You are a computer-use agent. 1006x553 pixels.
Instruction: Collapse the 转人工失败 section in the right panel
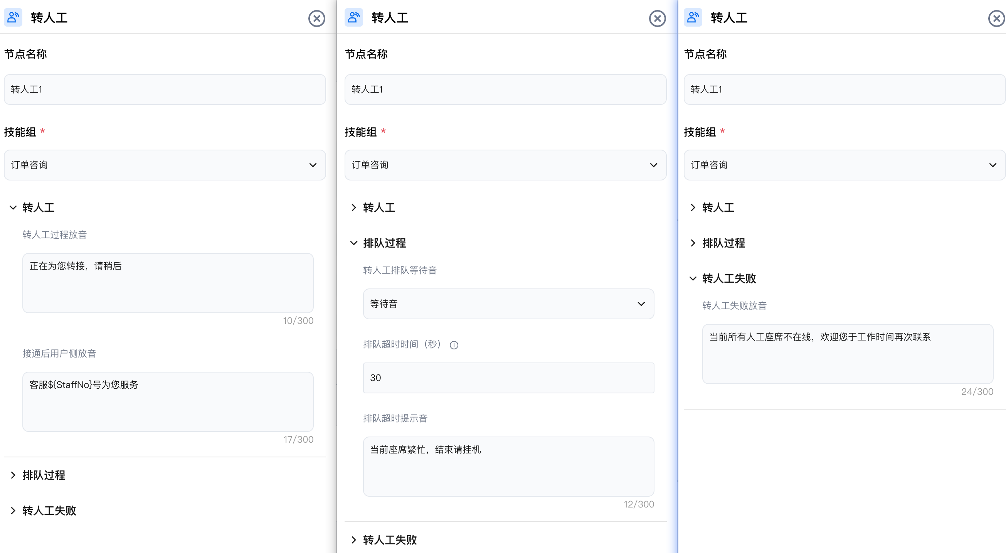(723, 278)
